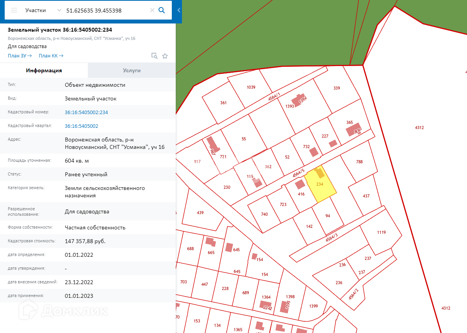The image size is (467, 333).
Task: Click parcel 439 on the map
Action: (x=200, y=213)
